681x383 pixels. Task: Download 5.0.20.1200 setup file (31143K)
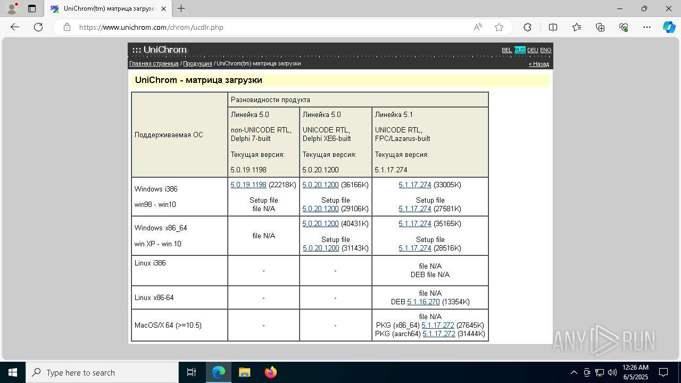321,248
